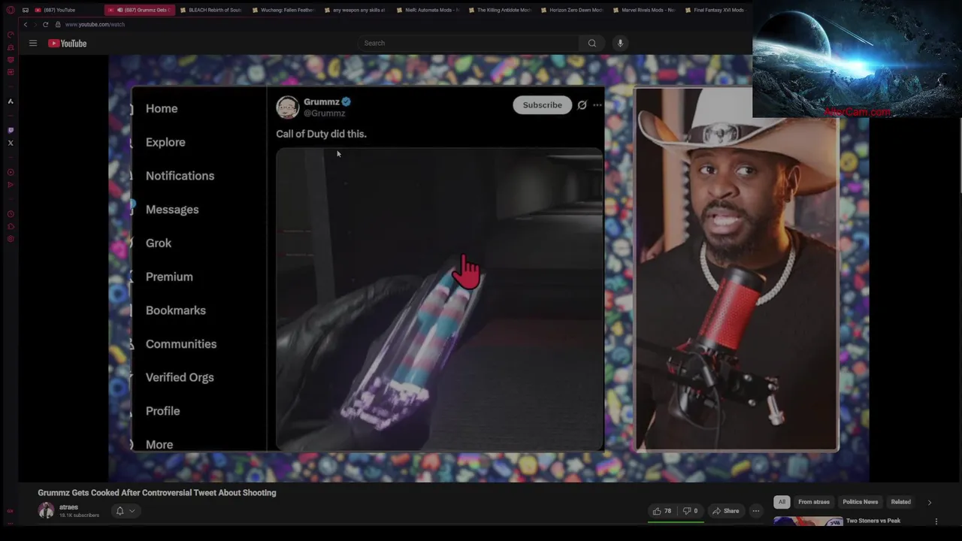Open the Twitch panel in sidebar
The image size is (962, 541).
pyautogui.click(x=11, y=130)
